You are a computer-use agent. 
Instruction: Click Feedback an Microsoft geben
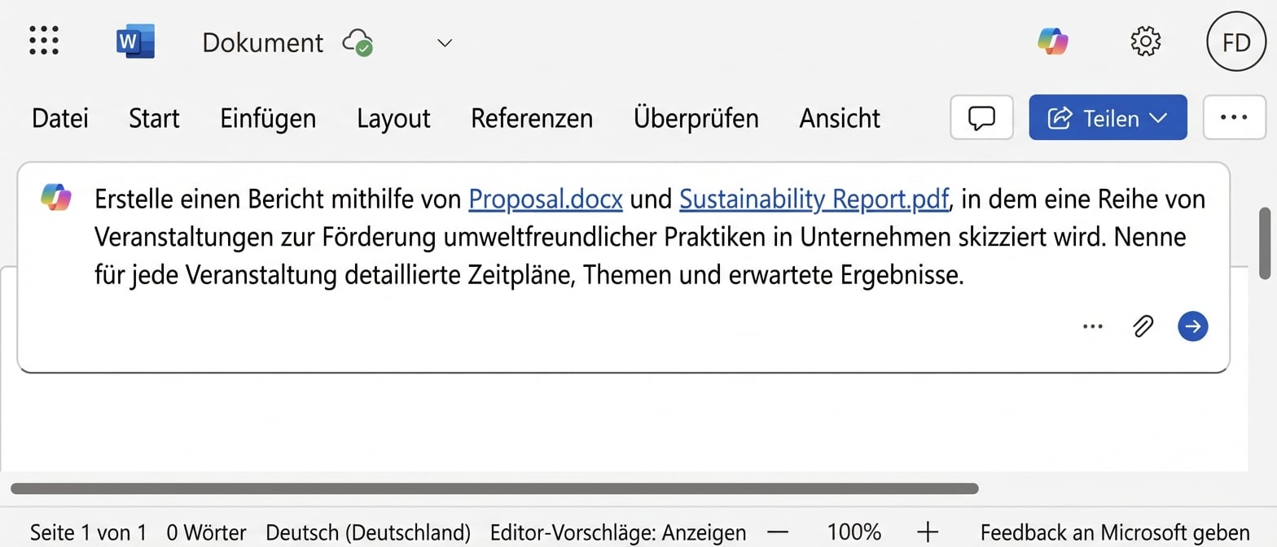pyautogui.click(x=1114, y=532)
